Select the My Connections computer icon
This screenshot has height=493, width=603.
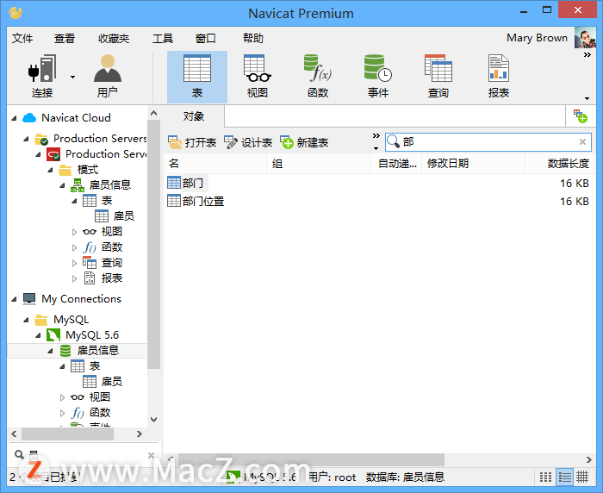click(x=29, y=299)
